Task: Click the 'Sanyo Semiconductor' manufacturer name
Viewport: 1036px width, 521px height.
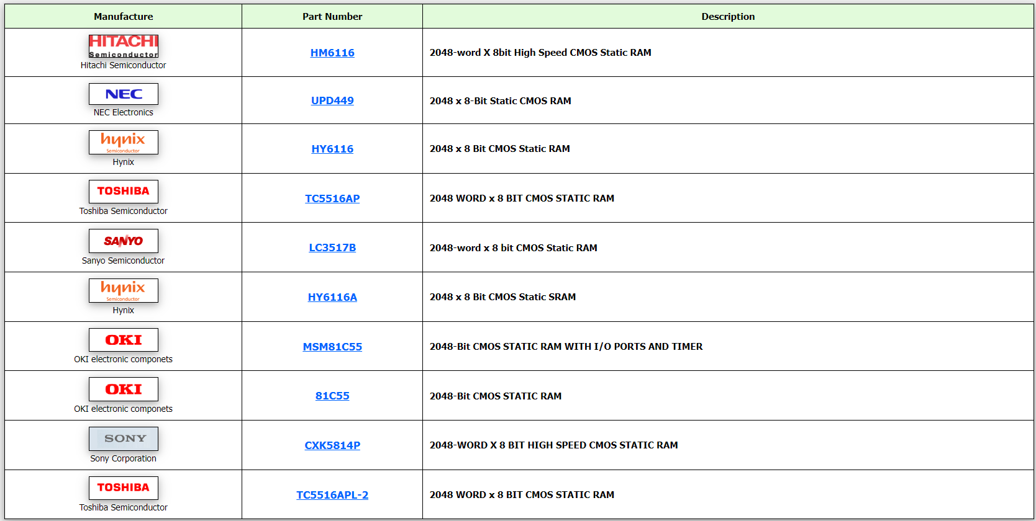Action: coord(124,260)
